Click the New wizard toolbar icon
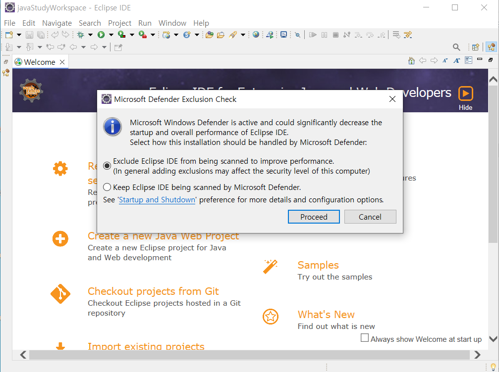The width and height of the screenshot is (499, 372). 9,35
